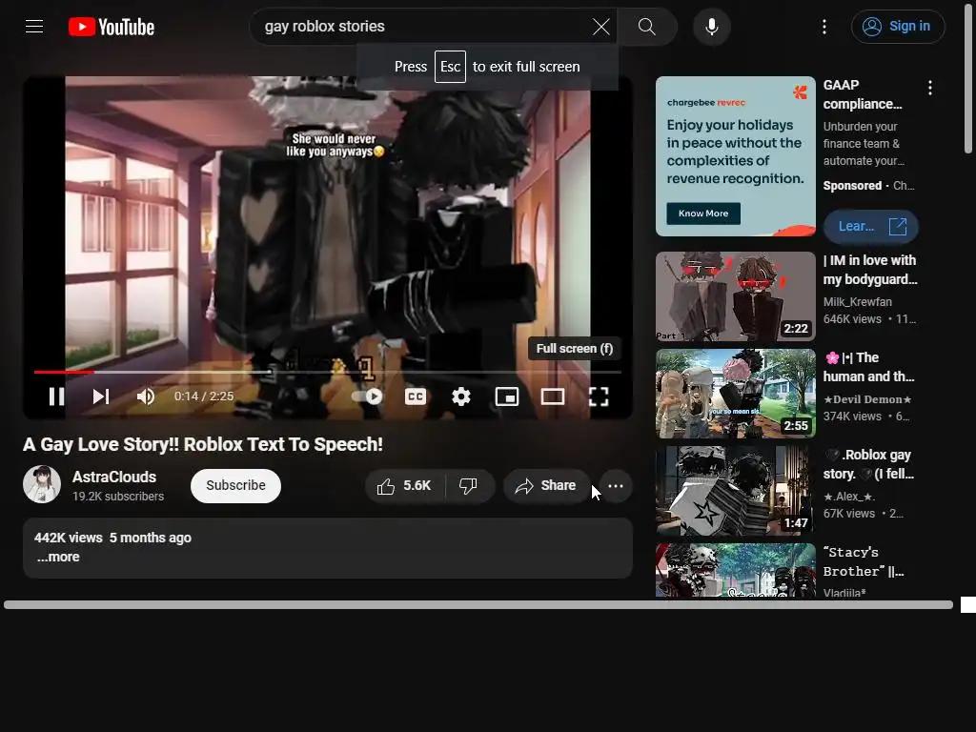
Task: Mute the video volume
Action: click(x=146, y=396)
